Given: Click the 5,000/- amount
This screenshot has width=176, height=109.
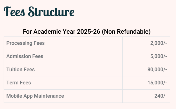Looking at the screenshot, I should pos(158,56).
